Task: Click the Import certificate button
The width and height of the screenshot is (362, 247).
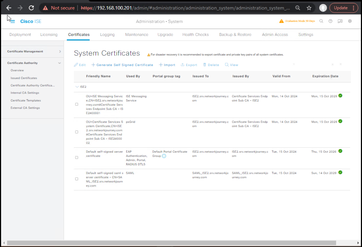Action: click(167, 65)
